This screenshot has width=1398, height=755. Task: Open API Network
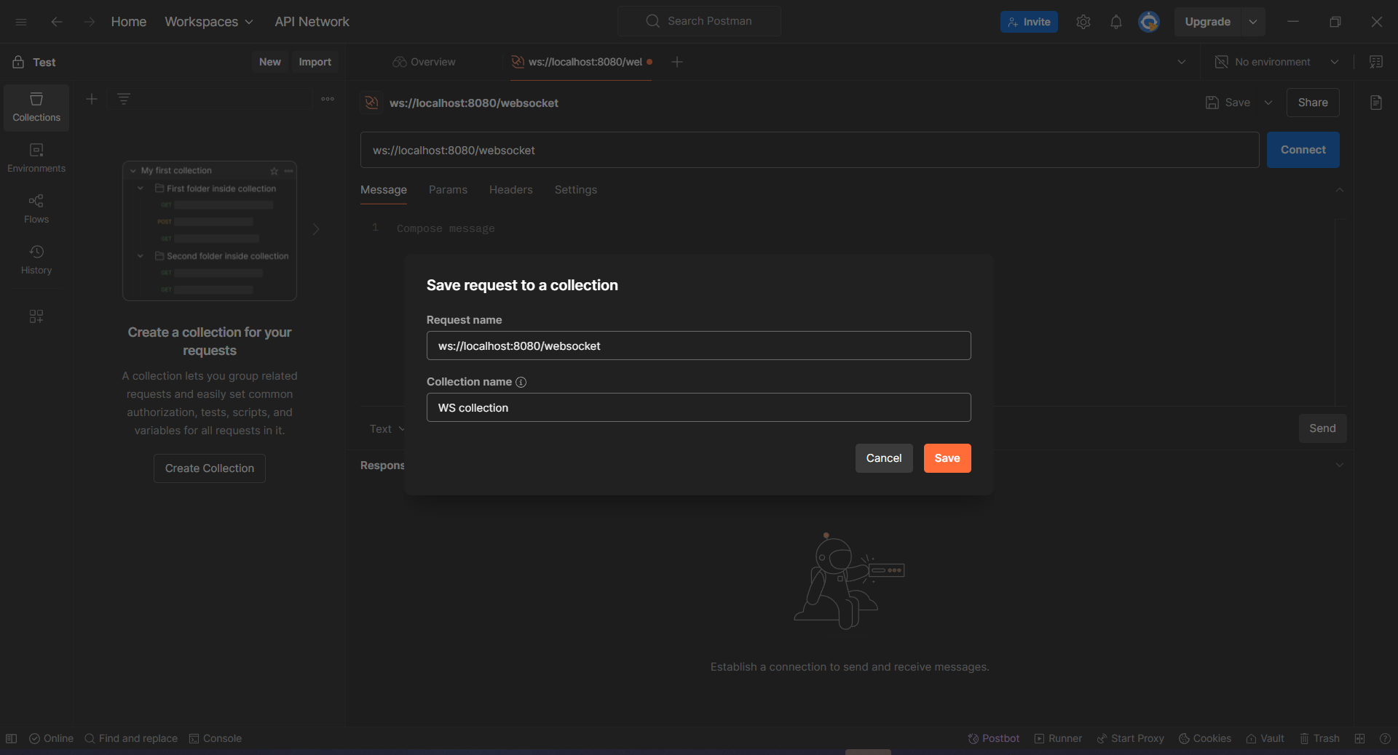point(312,22)
